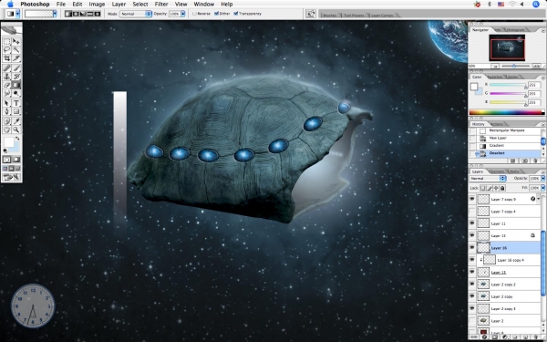Image resolution: width=547 pixels, height=342 pixels.
Task: Select the Lasso tool
Action: pos(6,50)
